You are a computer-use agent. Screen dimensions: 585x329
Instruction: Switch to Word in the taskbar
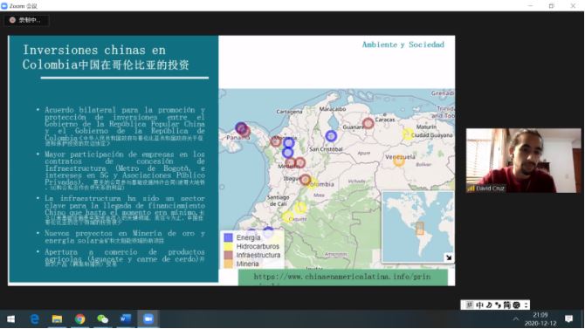click(x=126, y=319)
